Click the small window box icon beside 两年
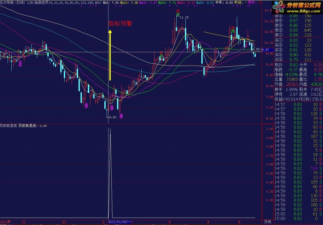This screenshot has height=225, width=323. click(x=260, y=2)
